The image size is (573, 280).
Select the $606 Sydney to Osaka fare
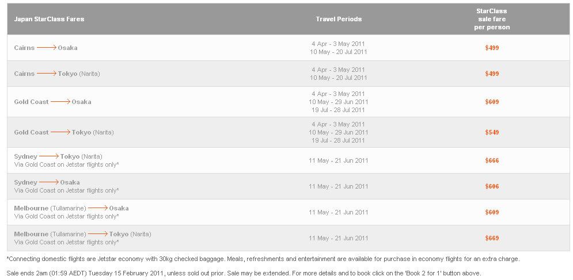click(x=492, y=186)
